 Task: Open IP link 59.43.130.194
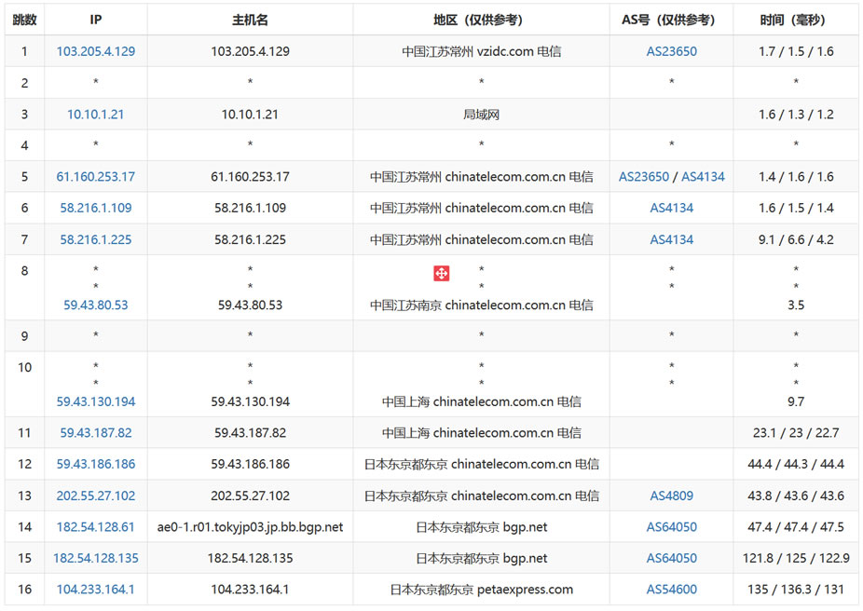click(x=96, y=401)
